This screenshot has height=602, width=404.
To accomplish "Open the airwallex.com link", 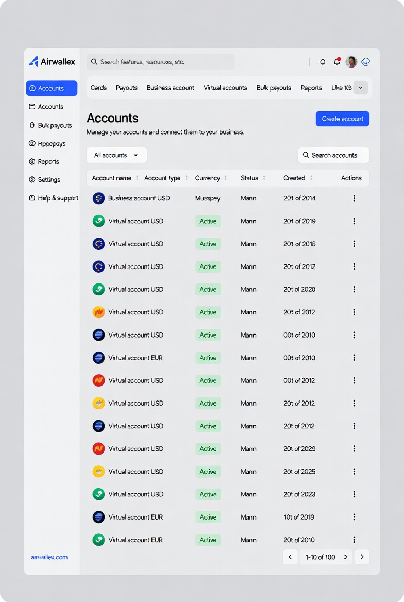I will coord(49,557).
